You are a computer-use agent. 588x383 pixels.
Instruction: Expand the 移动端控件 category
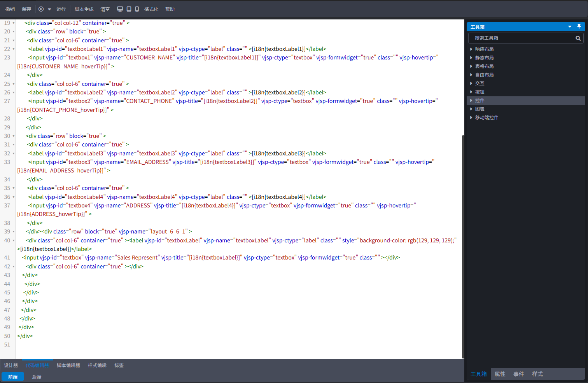[x=486, y=118]
